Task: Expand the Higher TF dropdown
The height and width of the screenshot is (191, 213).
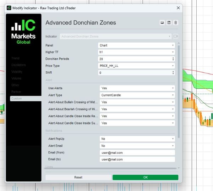Action: [x=136, y=52]
